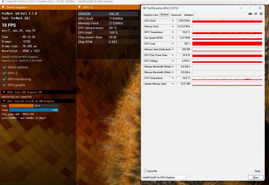Click the GPU-Z screenshot camera icon
This screenshot has width=269, height=185.
[x=250, y=14]
